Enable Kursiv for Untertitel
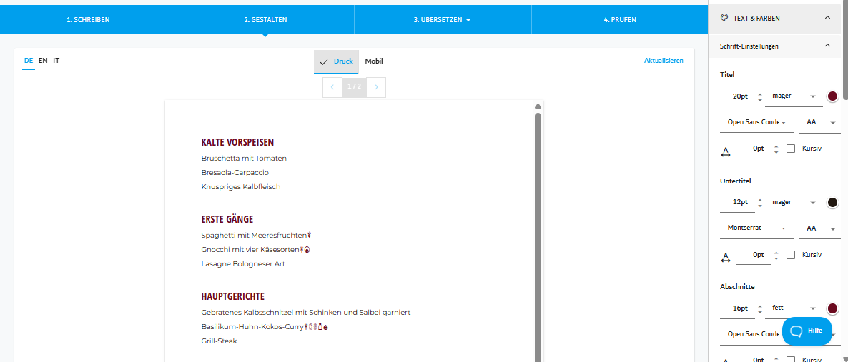This screenshot has height=362, width=848. pos(791,254)
